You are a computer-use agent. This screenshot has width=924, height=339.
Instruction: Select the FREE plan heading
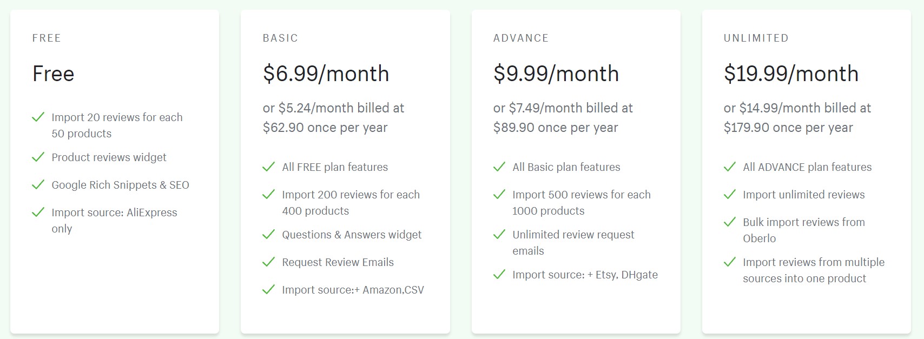(47, 38)
